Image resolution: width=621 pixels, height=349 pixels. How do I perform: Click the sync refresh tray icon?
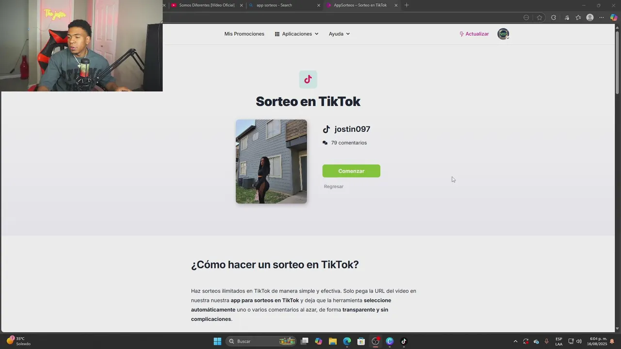click(x=526, y=341)
